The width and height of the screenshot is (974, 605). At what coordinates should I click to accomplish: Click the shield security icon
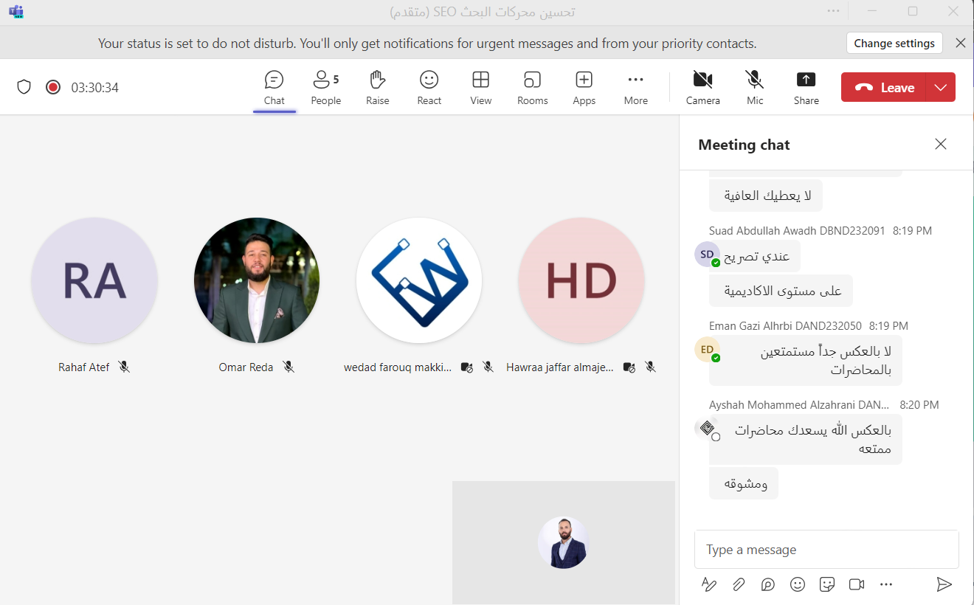click(x=24, y=87)
